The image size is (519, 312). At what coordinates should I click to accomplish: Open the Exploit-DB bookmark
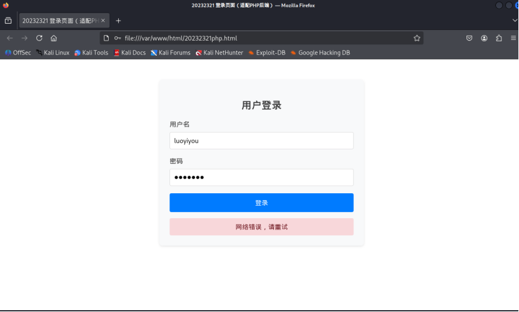coord(267,53)
